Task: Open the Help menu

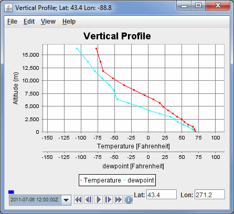Action: click(69, 22)
